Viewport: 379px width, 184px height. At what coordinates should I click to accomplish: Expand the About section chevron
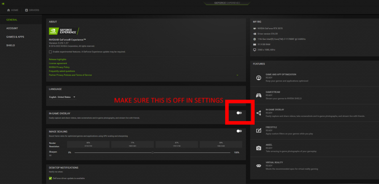[x=237, y=75]
